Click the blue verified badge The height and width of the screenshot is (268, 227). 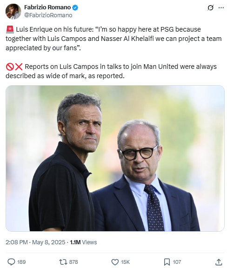(x=75, y=7)
